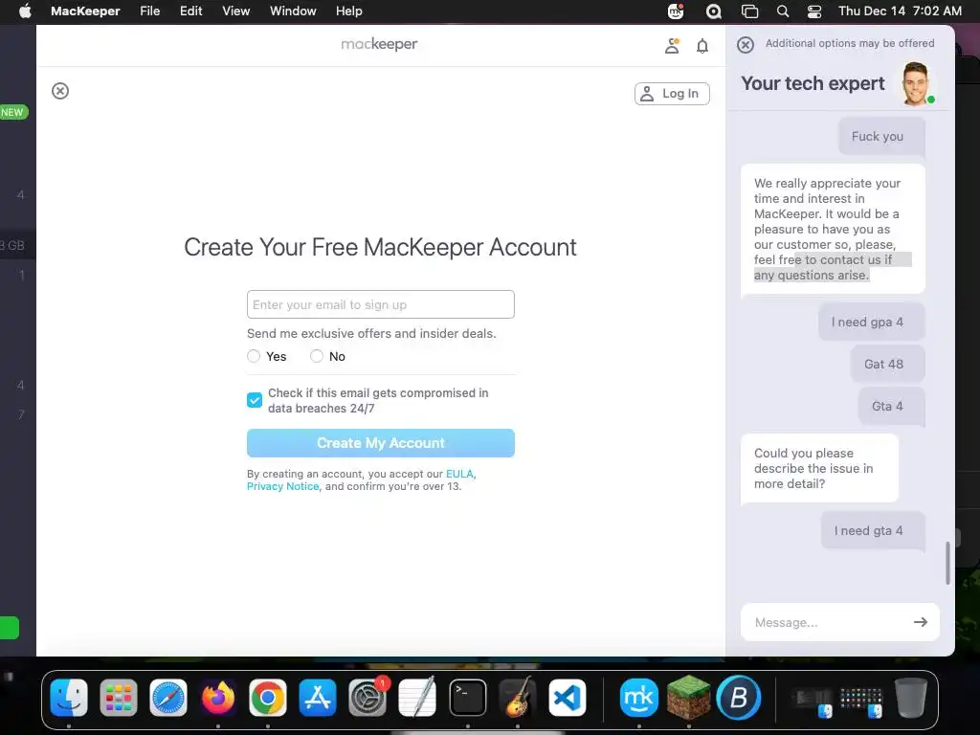Open the Help menu
Image resolution: width=980 pixels, height=735 pixels.
point(348,11)
